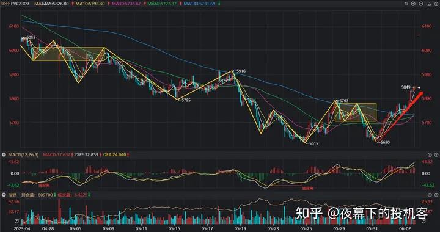This screenshot has height=232, width=440.
Task: Click the 05-11 date on time axis
Action: point(141,229)
